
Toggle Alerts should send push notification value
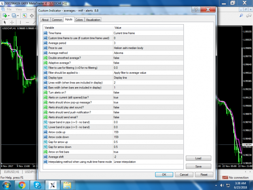(x=148, y=112)
